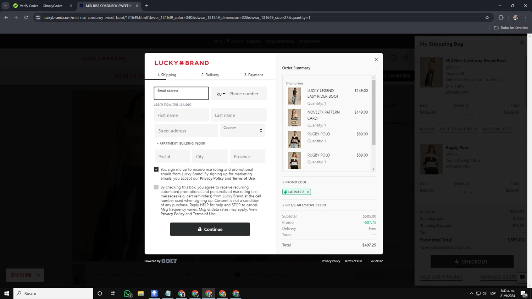Click the order summary scrollbar down arrow
Viewport: 532px width, 299px height.
click(x=373, y=169)
